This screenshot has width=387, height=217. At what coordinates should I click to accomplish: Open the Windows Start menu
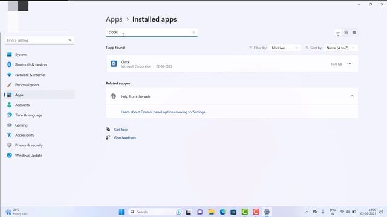point(121,212)
